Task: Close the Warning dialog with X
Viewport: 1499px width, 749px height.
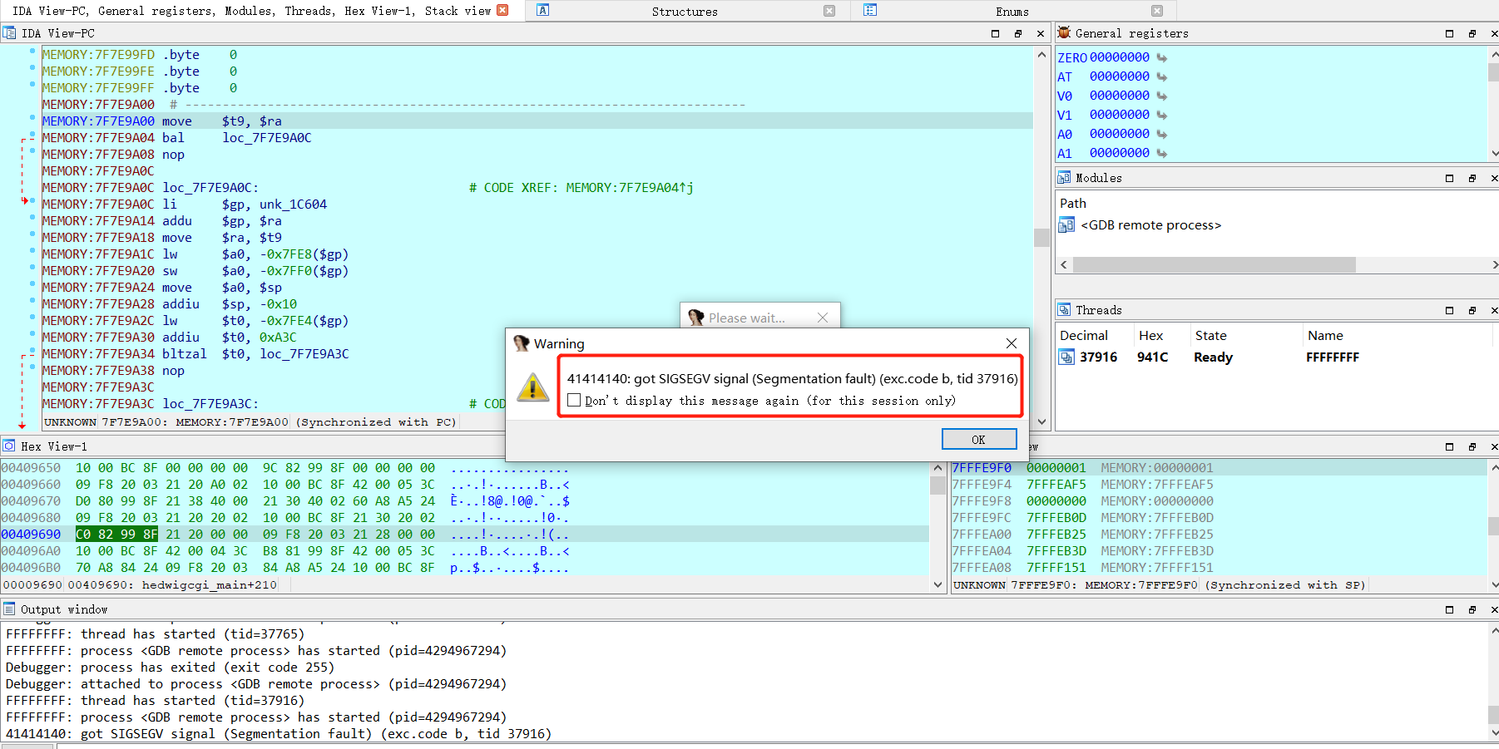Action: [1012, 343]
